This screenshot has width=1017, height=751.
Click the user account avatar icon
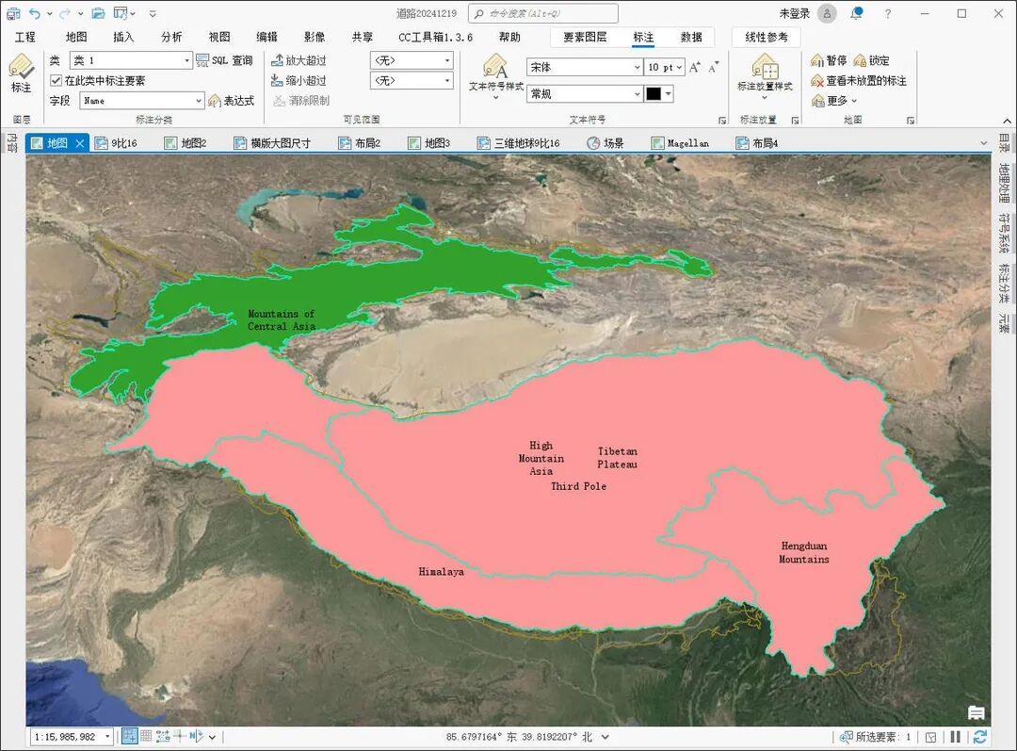tap(827, 13)
